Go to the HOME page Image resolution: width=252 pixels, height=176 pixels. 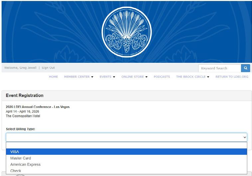53,77
